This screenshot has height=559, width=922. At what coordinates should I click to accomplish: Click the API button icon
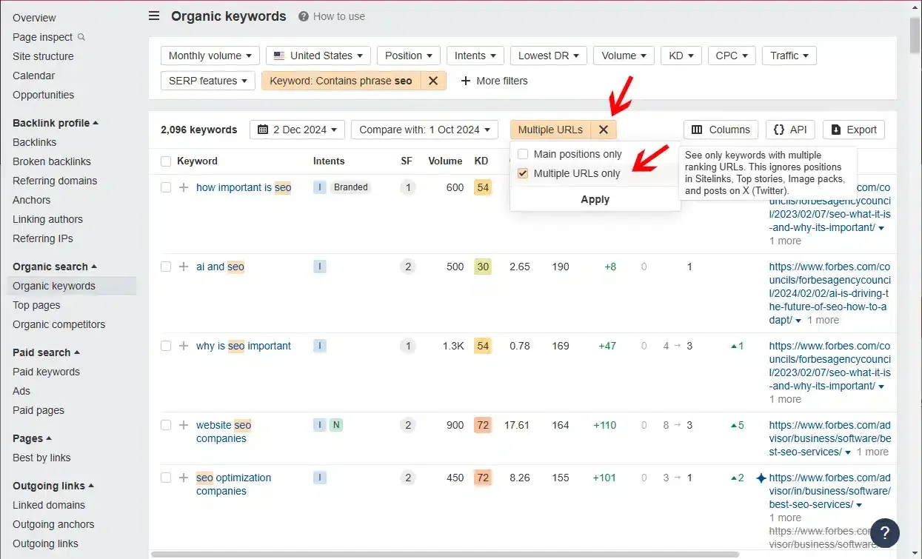(778, 129)
